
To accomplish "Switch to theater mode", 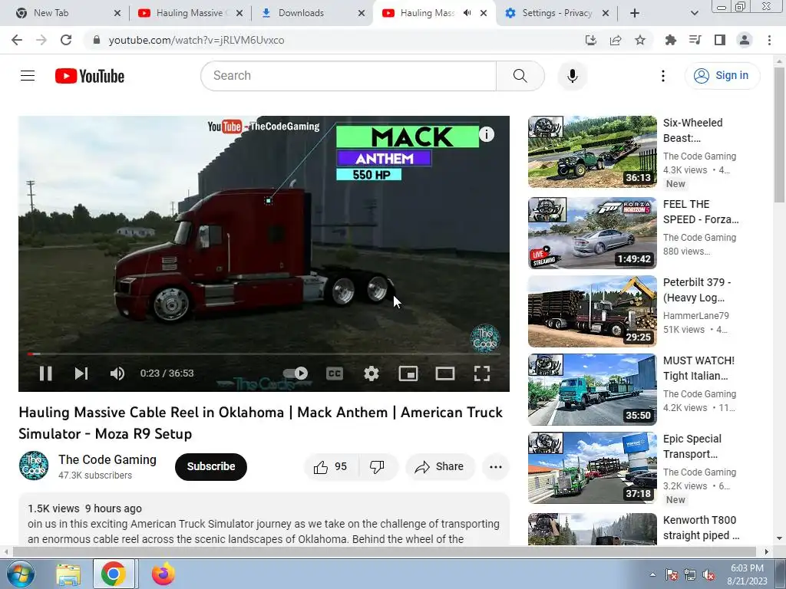I will pyautogui.click(x=445, y=373).
